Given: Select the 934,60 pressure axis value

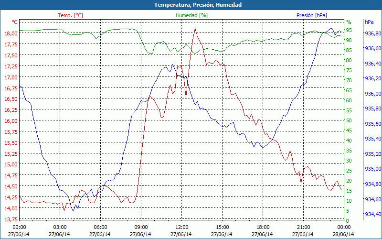Looking at the screenshot, I should click(x=372, y=199).
